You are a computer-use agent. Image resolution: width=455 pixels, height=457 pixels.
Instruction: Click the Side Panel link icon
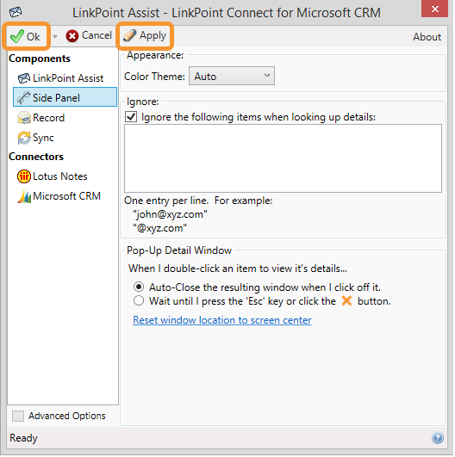point(24,97)
